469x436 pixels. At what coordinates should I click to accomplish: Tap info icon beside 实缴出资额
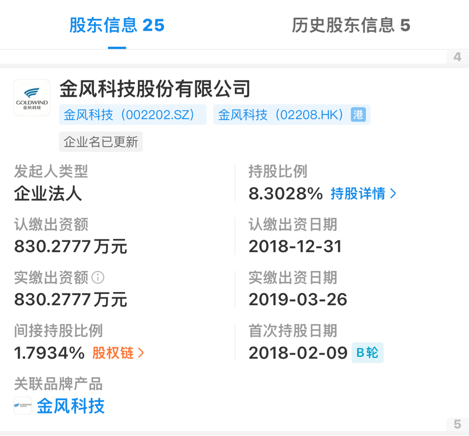pos(98,277)
